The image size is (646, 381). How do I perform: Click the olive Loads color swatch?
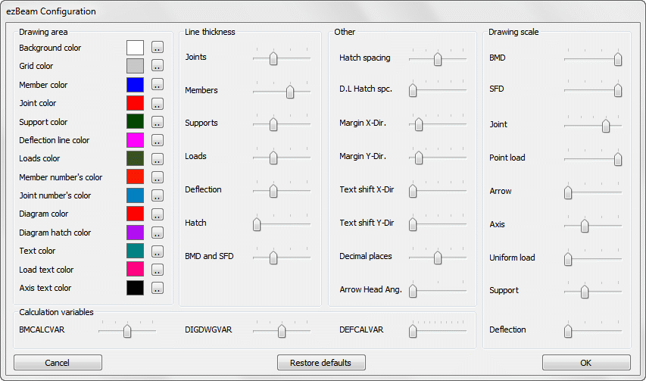coord(135,158)
